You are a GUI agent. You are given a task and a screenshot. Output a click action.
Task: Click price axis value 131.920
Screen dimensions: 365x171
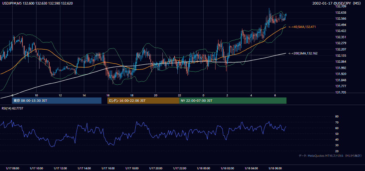(341, 74)
